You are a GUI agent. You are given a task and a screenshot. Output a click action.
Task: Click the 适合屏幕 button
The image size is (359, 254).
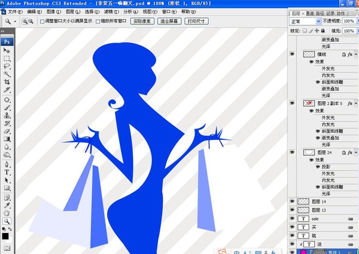point(169,22)
